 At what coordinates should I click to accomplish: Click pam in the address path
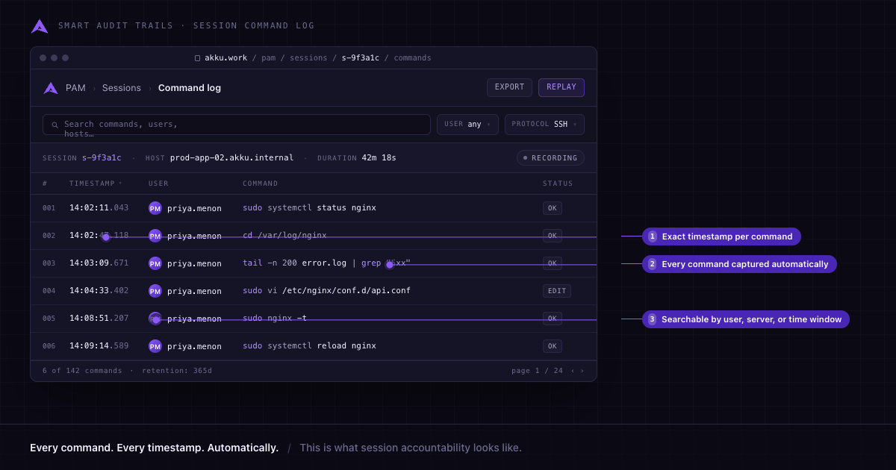268,58
